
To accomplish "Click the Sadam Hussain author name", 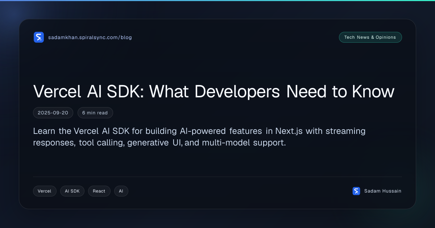I will pyautogui.click(x=383, y=191).
